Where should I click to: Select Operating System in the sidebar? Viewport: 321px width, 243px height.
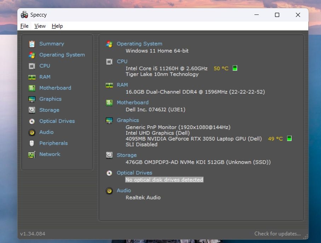(x=62, y=55)
